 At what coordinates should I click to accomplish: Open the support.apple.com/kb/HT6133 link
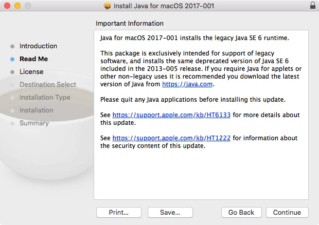tap(171, 115)
